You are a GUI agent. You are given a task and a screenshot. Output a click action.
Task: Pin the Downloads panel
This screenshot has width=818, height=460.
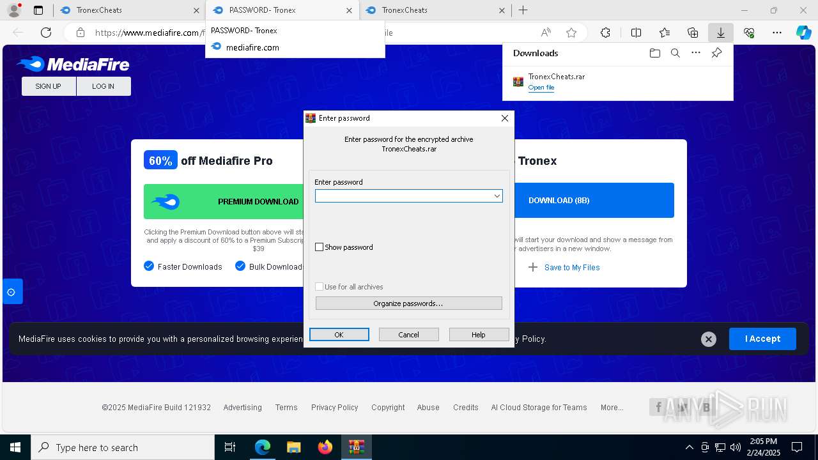point(716,53)
